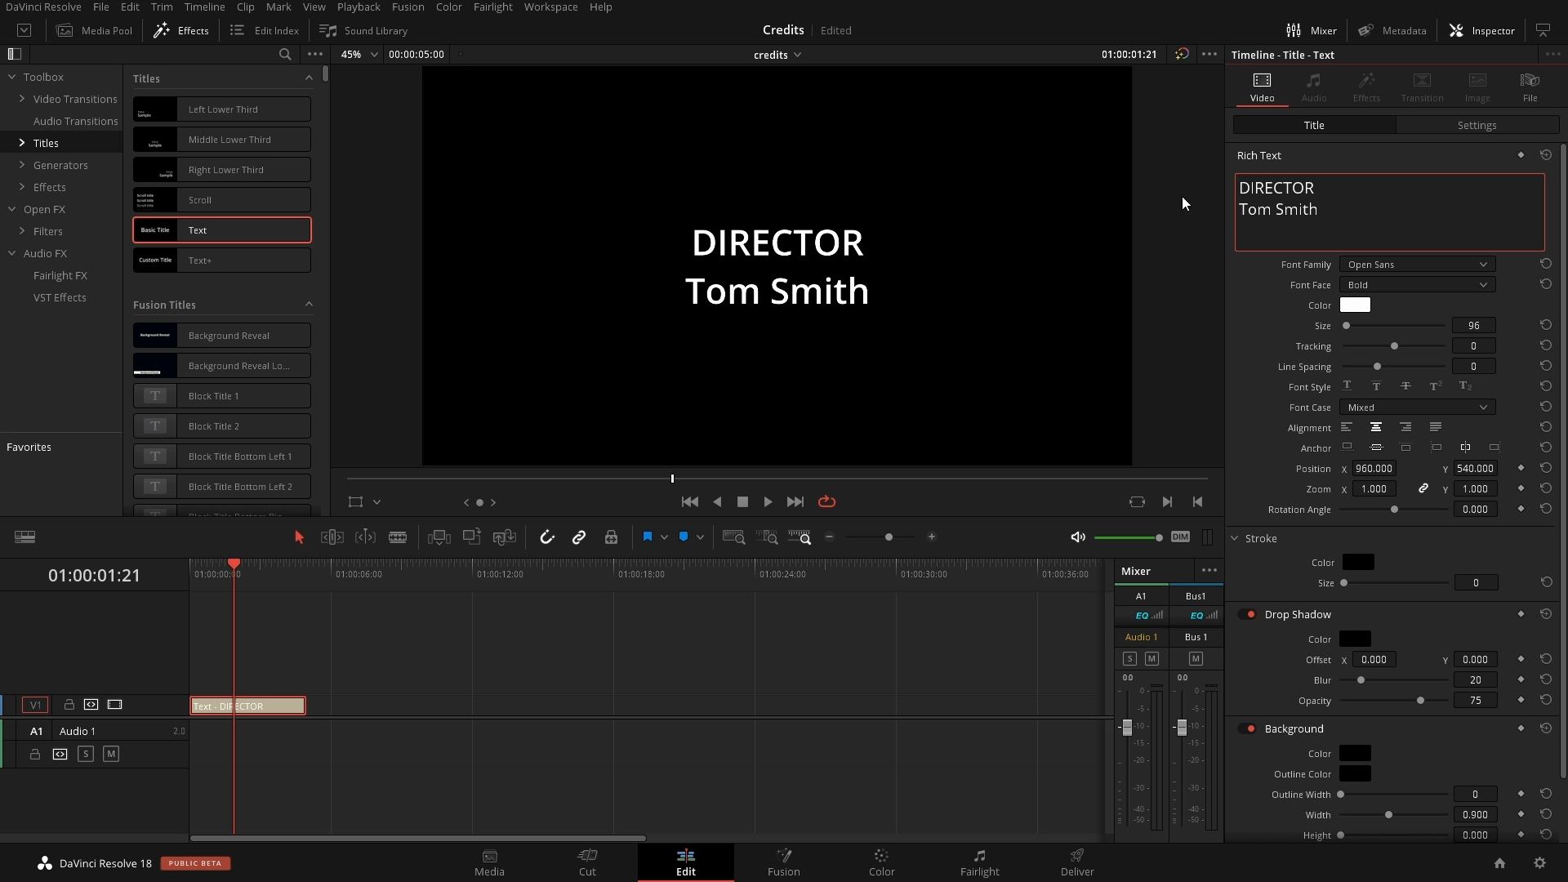Click the DIM button near the volume slider
The image size is (1568, 882).
coord(1180,537)
